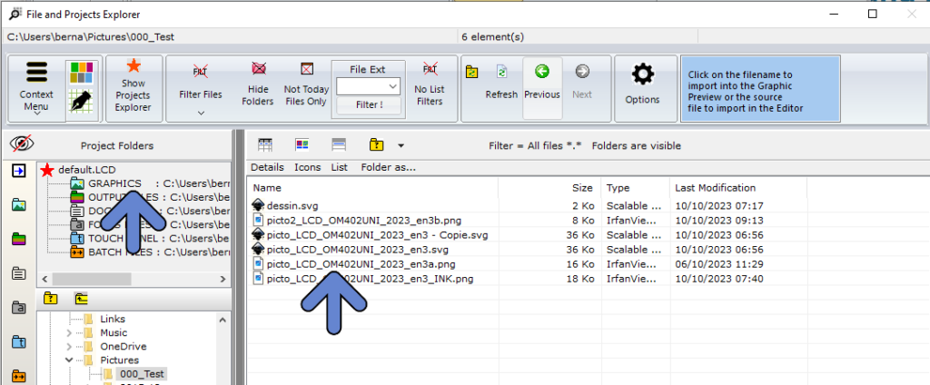Click the Size column header
The height and width of the screenshot is (385, 930).
[581, 187]
